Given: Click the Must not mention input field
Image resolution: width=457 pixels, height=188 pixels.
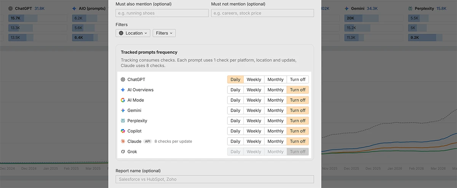Looking at the screenshot, I should [262, 13].
